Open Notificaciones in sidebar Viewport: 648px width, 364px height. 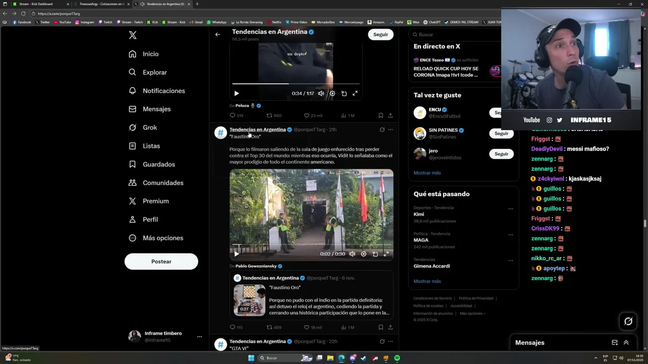pos(157,91)
